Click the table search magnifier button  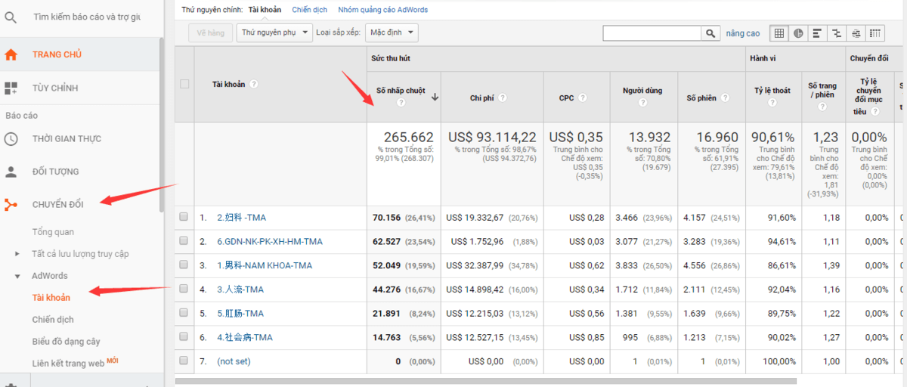click(x=710, y=33)
